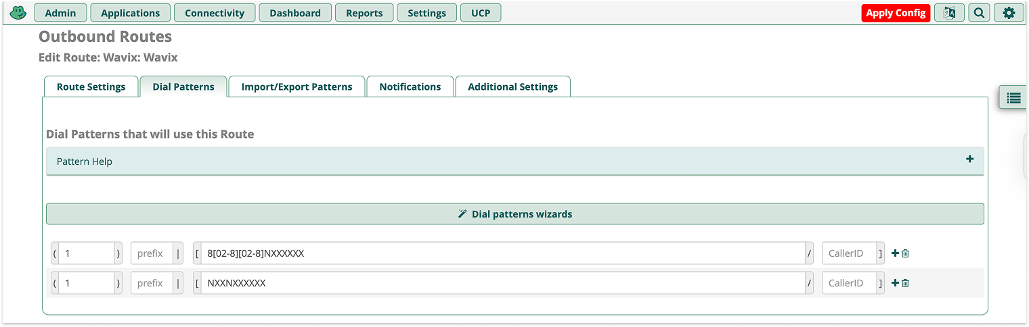This screenshot has height=327, width=1029.
Task: Open the floating list sidebar icon
Action: (1013, 98)
